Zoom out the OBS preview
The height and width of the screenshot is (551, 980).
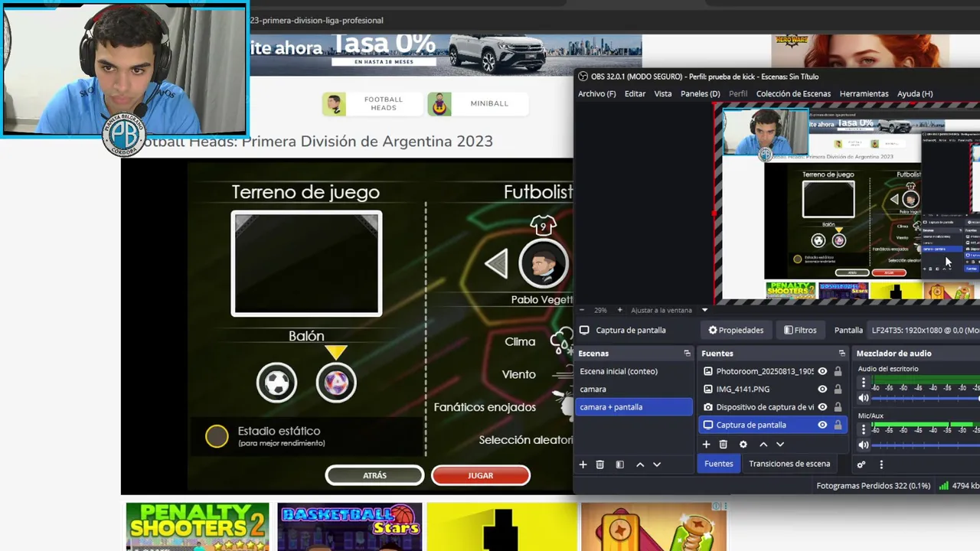tap(581, 310)
